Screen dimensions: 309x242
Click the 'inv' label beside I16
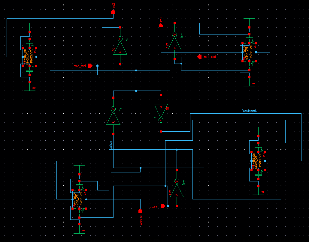[x=127, y=40]
